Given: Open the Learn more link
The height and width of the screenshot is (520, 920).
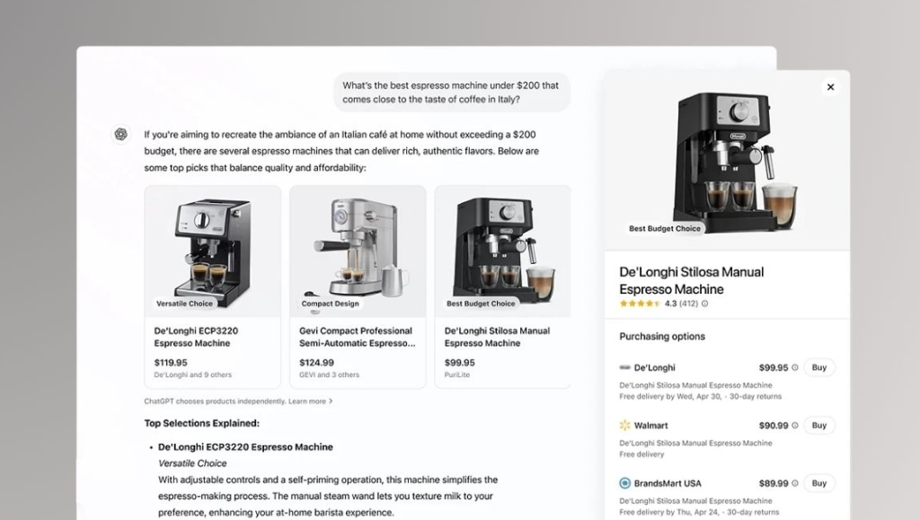Looking at the screenshot, I should [307, 401].
